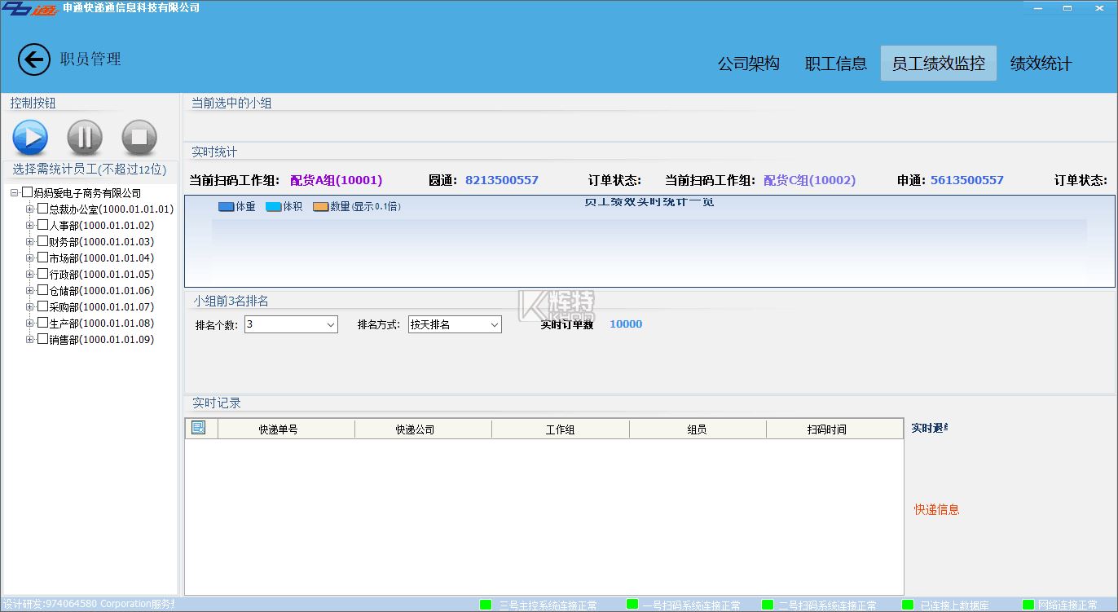
Task: Click the 申通 logo in the title bar
Action: pyautogui.click(x=29, y=8)
